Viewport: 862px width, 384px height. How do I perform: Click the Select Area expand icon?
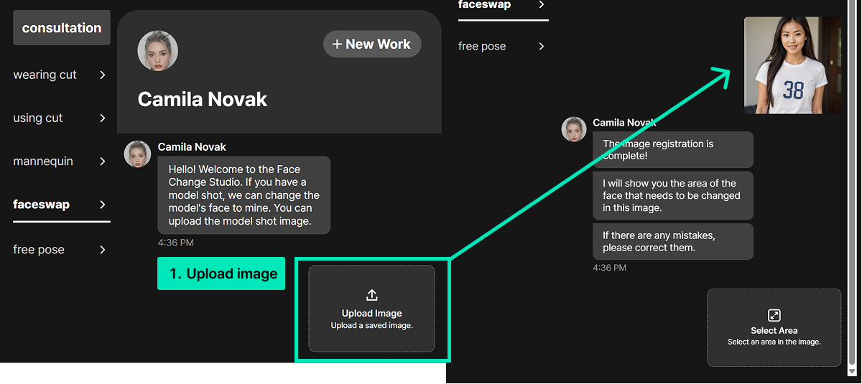point(774,315)
